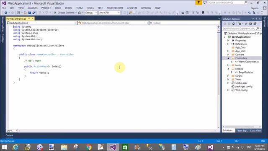Click the feedback speech bubble icon

coord(205,3)
